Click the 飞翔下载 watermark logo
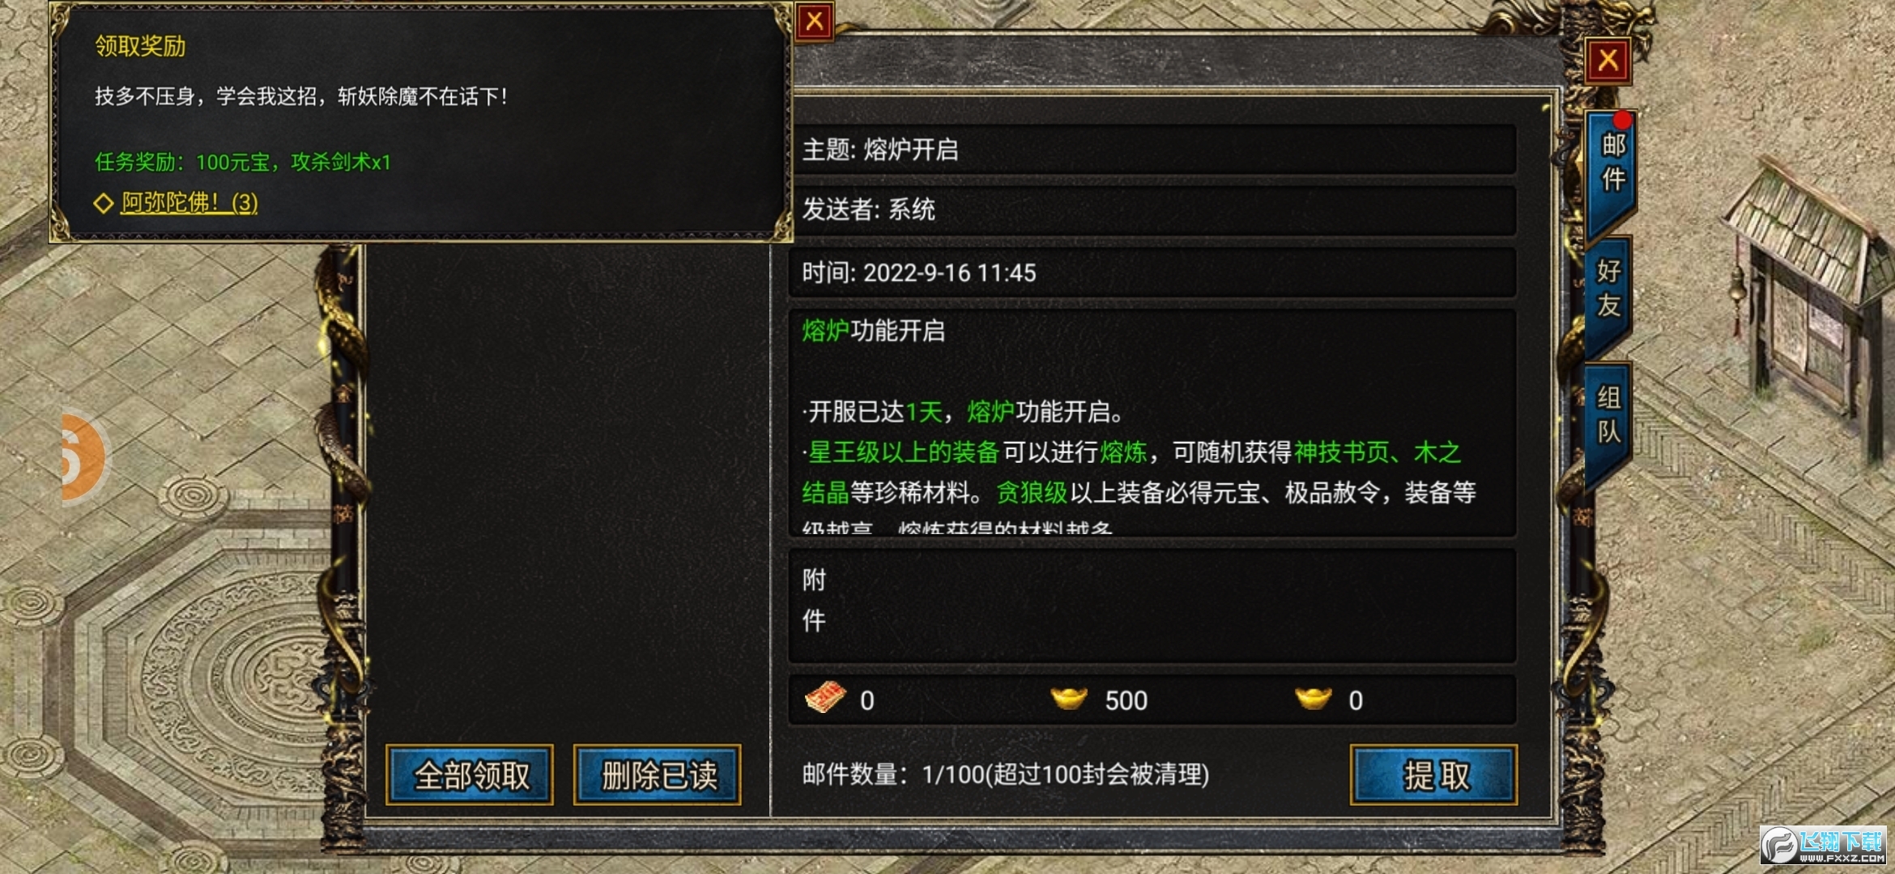1895x874 pixels. coord(1824,846)
